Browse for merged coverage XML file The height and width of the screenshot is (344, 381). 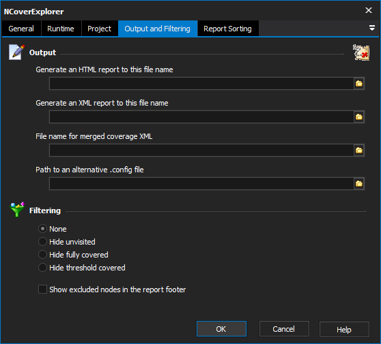359,151
